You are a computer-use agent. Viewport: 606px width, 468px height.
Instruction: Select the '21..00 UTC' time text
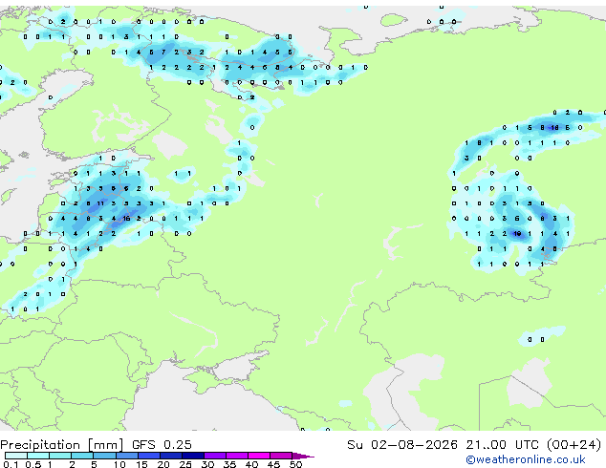502,445
